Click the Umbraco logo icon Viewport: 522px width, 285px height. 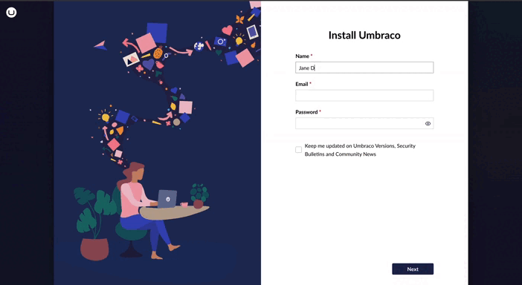pyautogui.click(x=11, y=13)
